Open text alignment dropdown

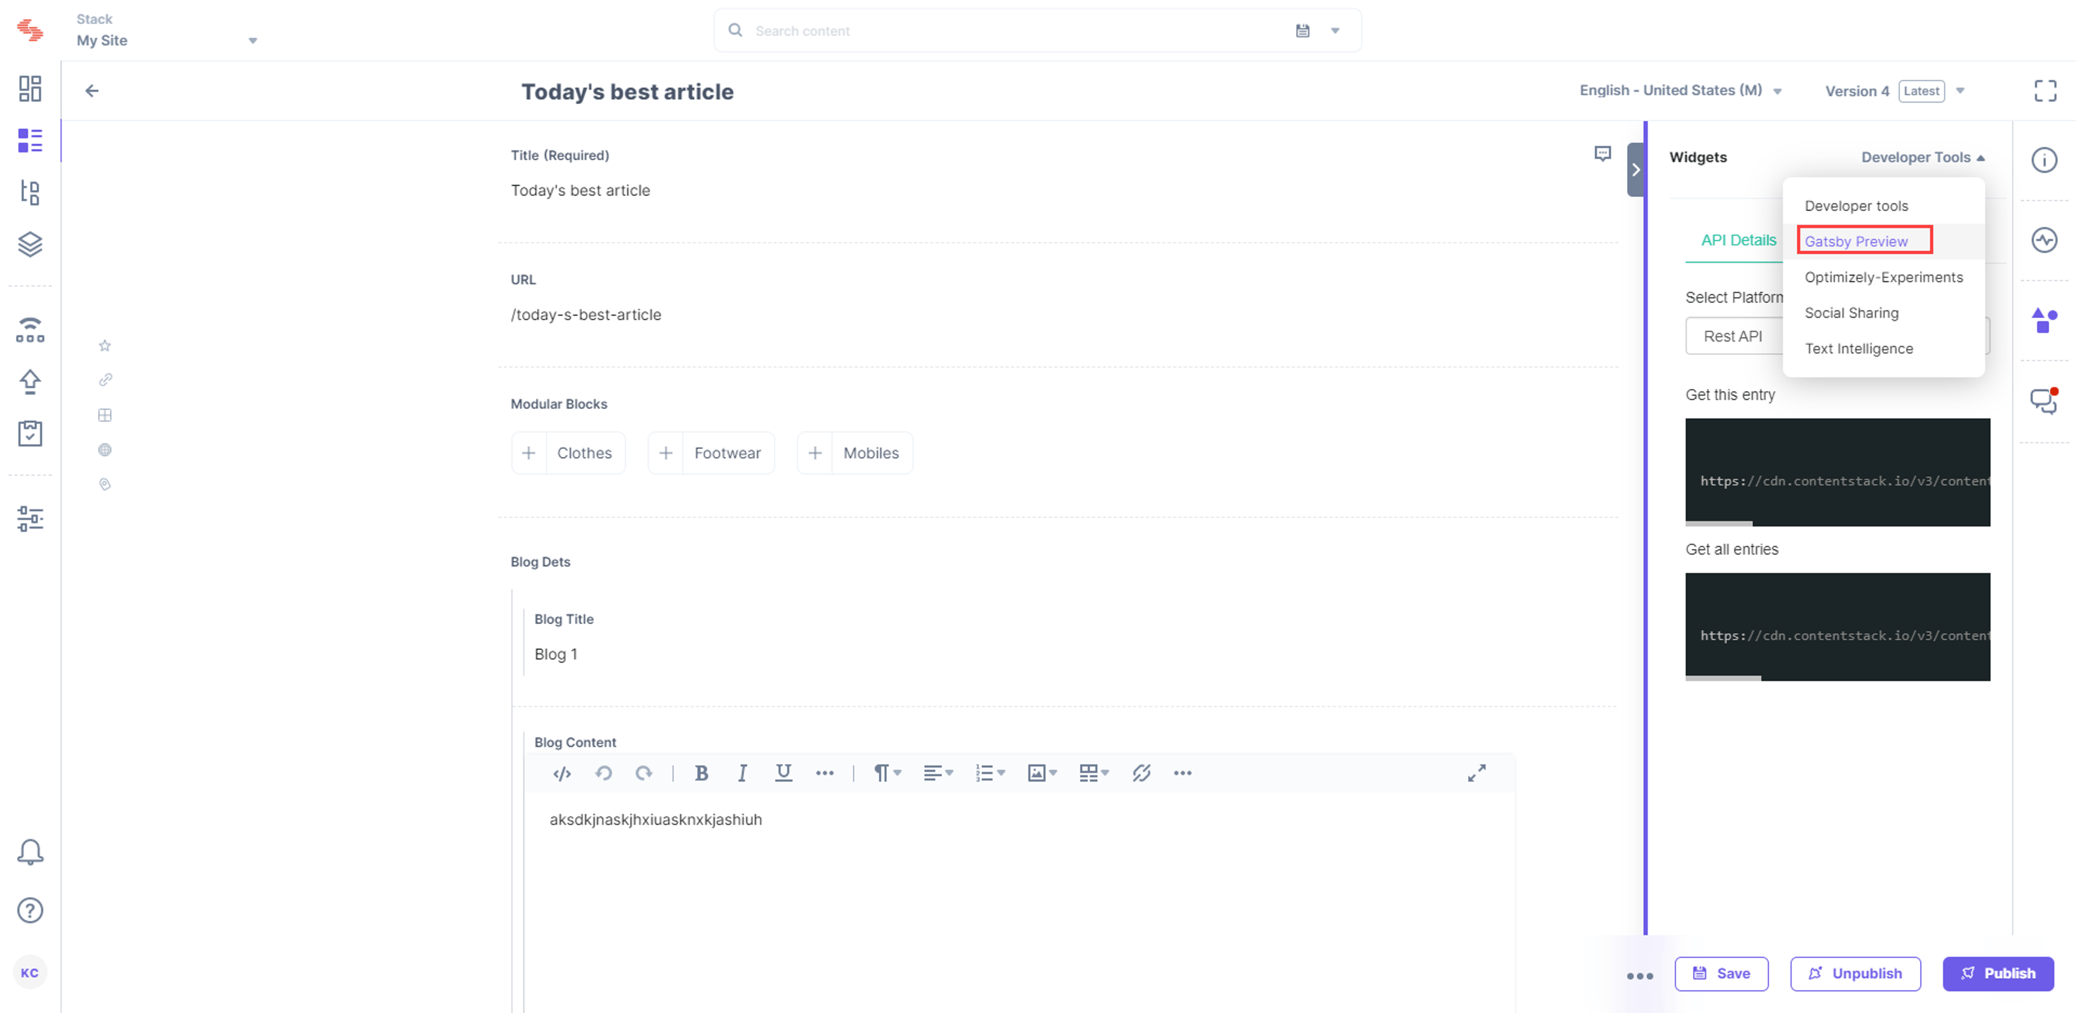[938, 774]
